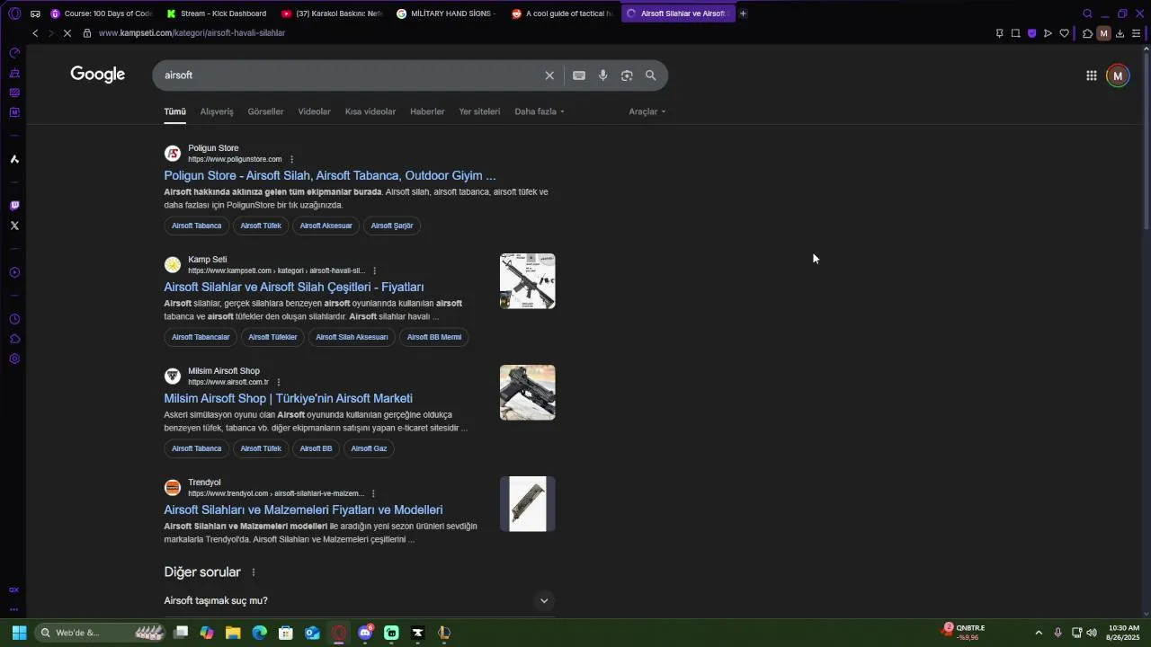Open Microsoft Store from taskbar
The width and height of the screenshot is (1151, 647).
(286, 633)
